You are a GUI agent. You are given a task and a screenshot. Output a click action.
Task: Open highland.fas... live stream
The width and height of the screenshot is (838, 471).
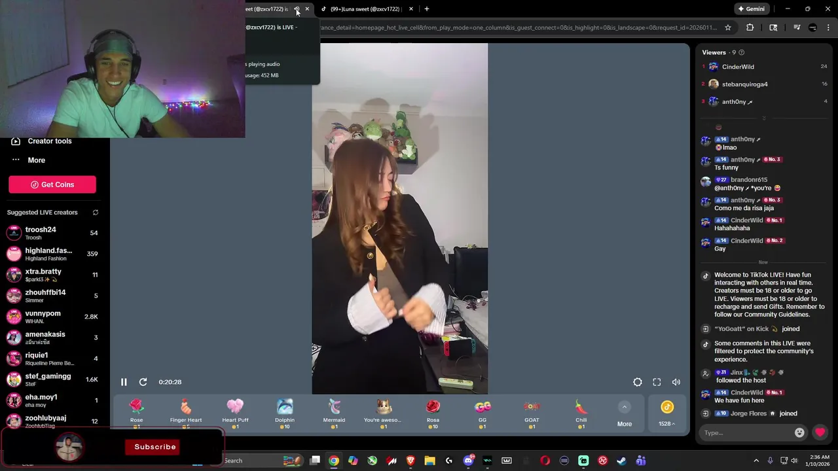point(52,254)
